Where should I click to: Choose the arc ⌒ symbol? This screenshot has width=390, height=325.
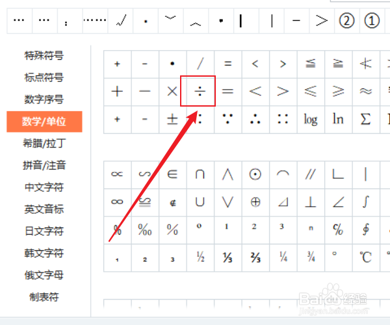(283, 174)
